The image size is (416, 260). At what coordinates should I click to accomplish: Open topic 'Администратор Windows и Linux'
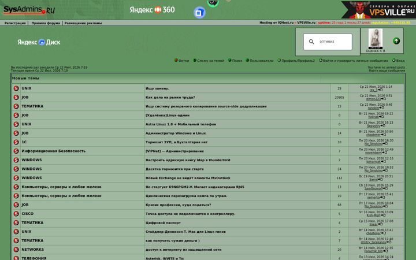point(176,133)
